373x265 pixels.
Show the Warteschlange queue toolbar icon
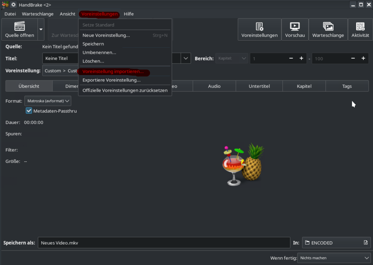328,26
